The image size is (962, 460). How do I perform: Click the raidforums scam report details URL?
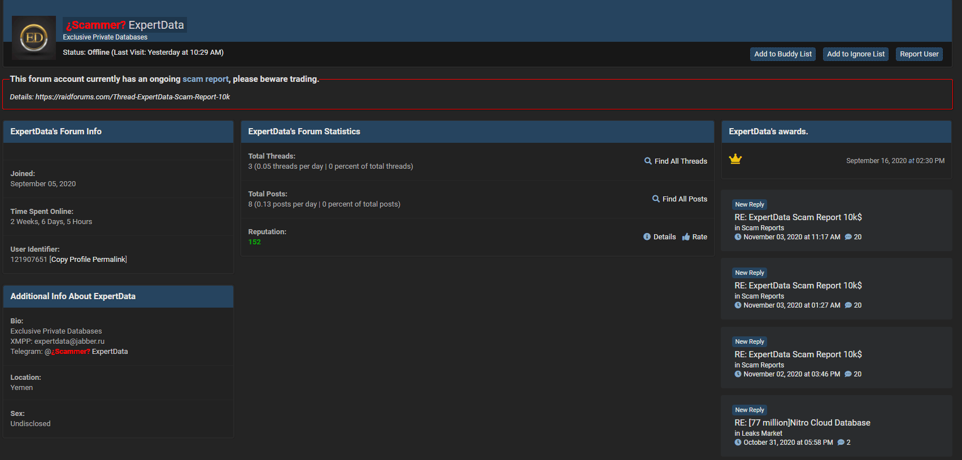point(133,97)
